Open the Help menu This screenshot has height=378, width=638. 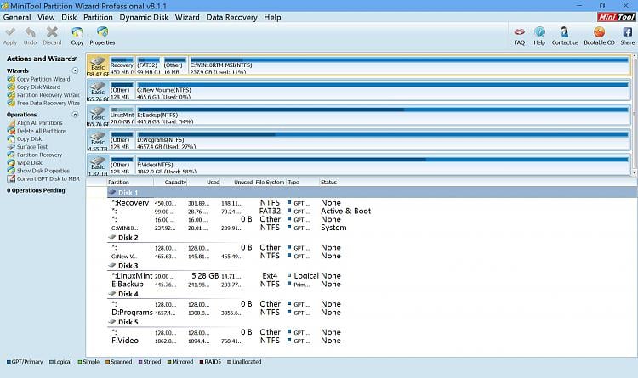(x=272, y=18)
